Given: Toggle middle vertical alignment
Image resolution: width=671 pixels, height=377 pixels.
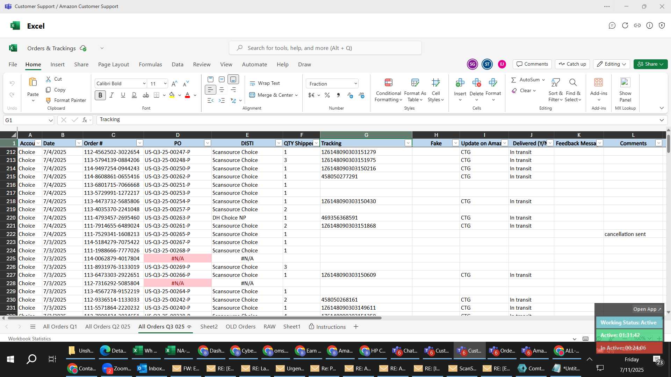Looking at the screenshot, I should pyautogui.click(x=222, y=80).
